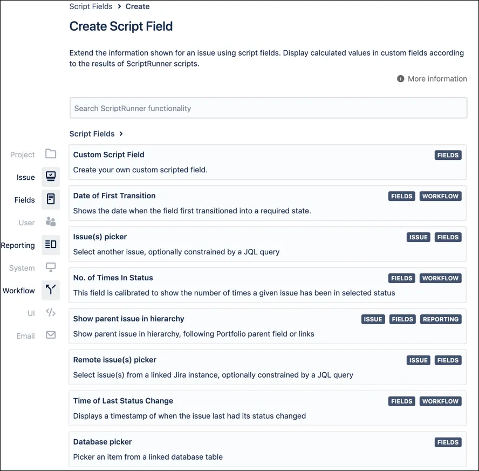Select the Issue filter icon

(x=51, y=177)
